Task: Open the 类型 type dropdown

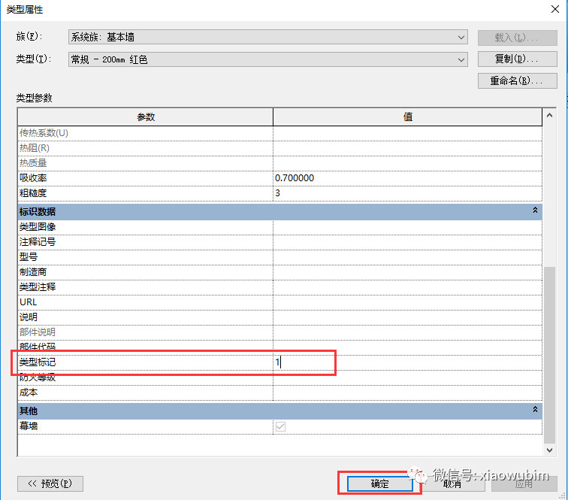Action: [267, 59]
